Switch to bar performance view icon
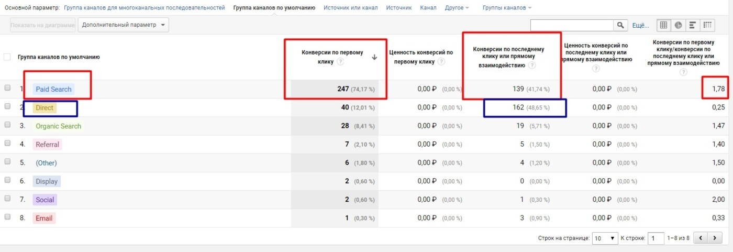This screenshot has width=733, height=252. pyautogui.click(x=693, y=25)
